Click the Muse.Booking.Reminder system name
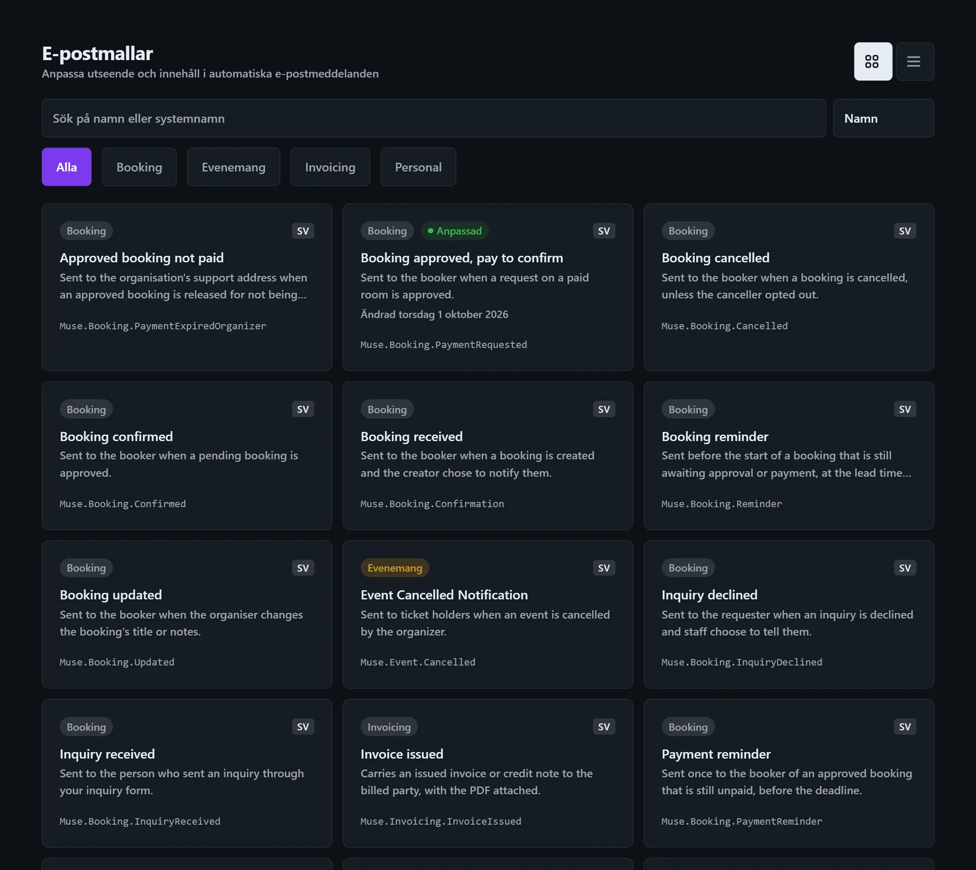Screen dimensions: 976x870 [722, 504]
